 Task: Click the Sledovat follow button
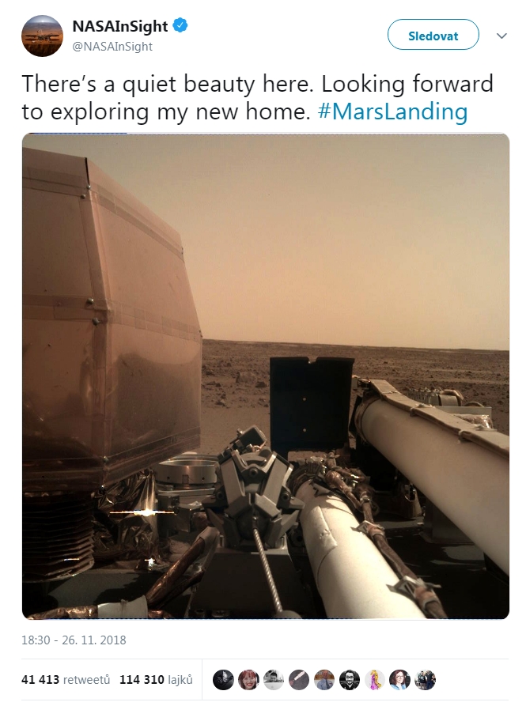(433, 35)
